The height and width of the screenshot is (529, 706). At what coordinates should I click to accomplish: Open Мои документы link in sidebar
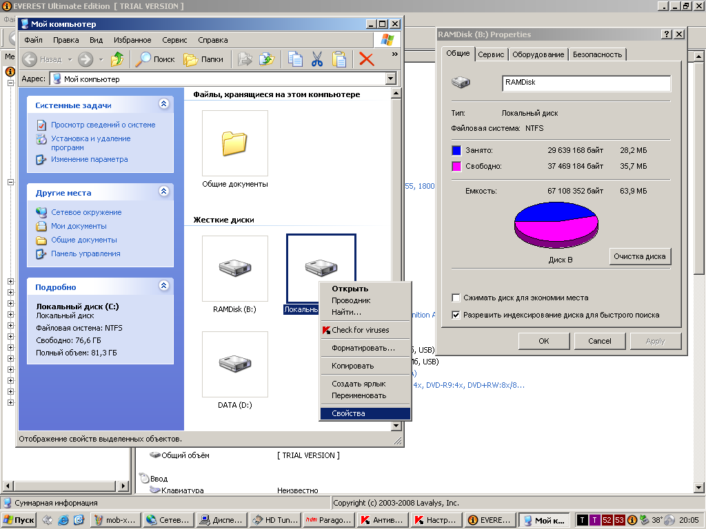(x=79, y=226)
